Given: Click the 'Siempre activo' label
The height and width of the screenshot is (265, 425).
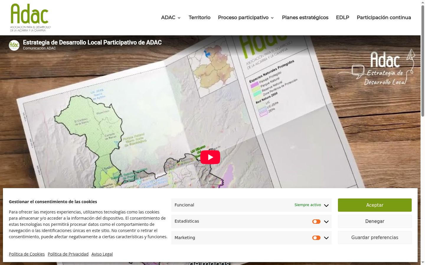Looking at the screenshot, I should click(308, 205).
